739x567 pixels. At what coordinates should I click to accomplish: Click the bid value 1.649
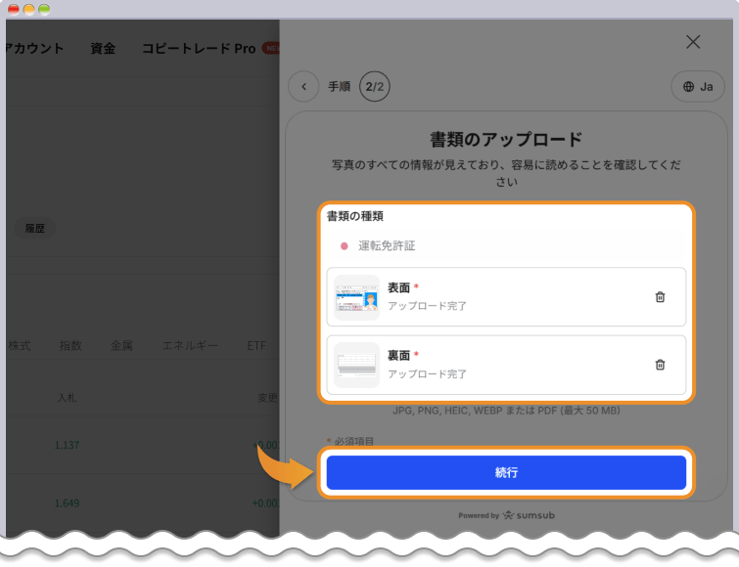point(67,503)
